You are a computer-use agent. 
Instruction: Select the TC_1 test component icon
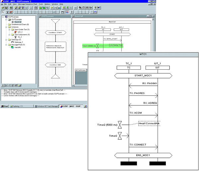(15, 37)
